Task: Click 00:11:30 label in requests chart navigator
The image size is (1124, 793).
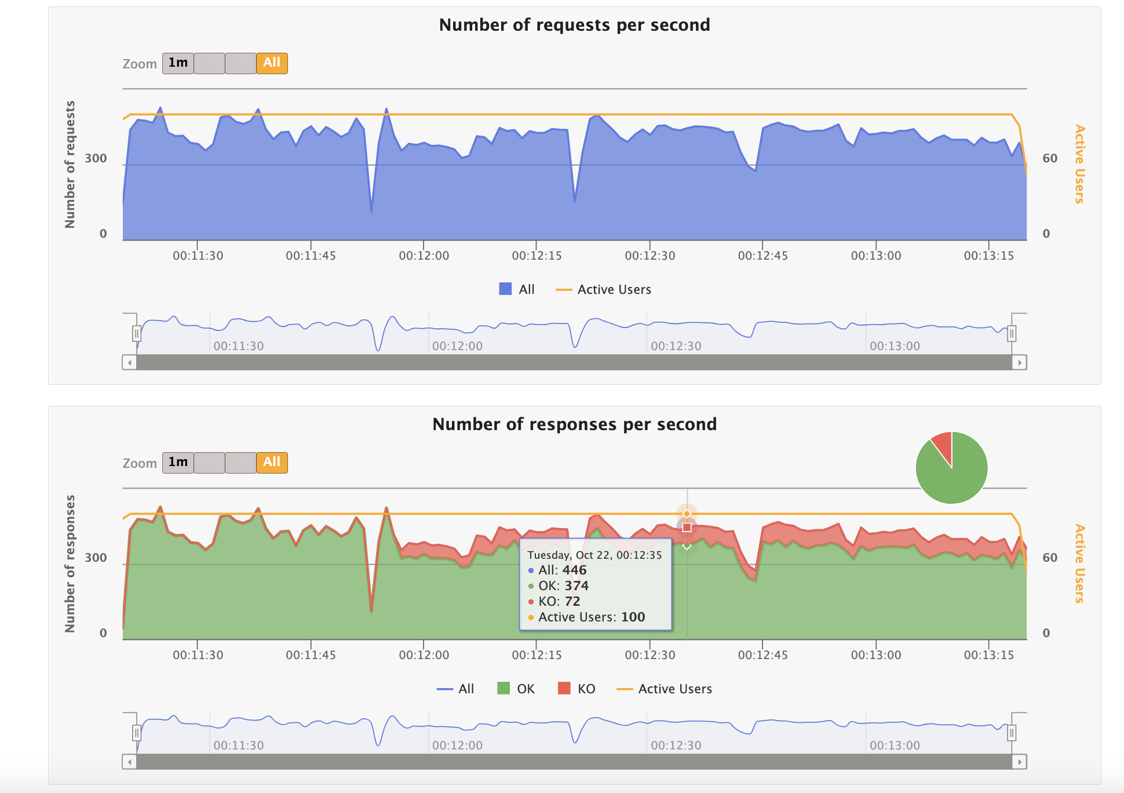Action: click(x=239, y=346)
